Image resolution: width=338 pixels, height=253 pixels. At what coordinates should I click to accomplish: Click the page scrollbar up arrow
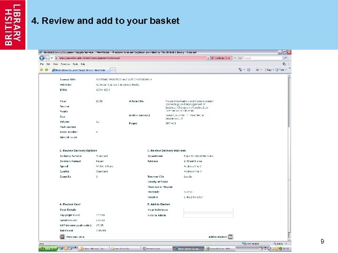(289, 76)
